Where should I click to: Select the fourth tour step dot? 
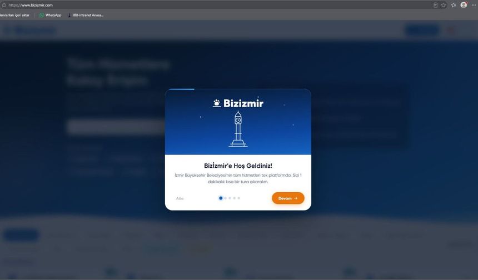[235, 198]
